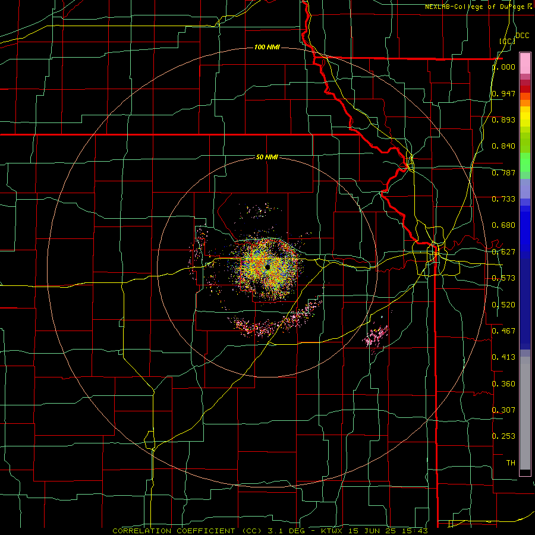This screenshot has height=535, width=535.
Task: Click the 100 NMI range ring label
Action: click(x=267, y=47)
